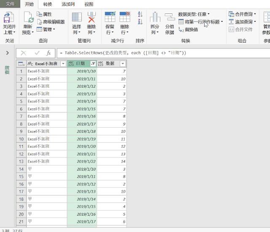Image resolution: width=270 pixels, height=232 pixels.
Task: Click Manage Parameters icon
Action: tap(267, 17)
